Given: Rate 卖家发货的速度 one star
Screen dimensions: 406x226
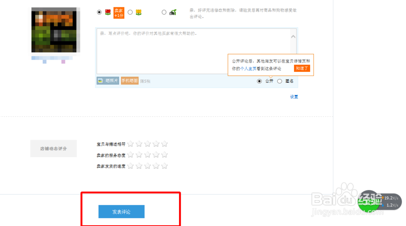Looking at the screenshot, I should 130,166.
